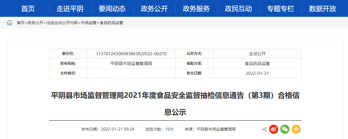348x139 pixels.
Task: Select 要闻动态 from the navigation bar
Action: tap(112, 9)
